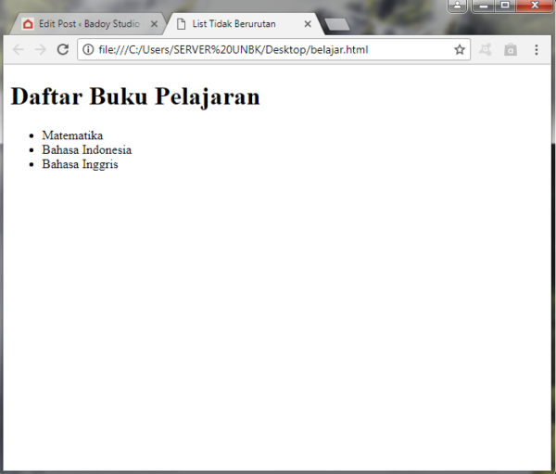The width and height of the screenshot is (556, 474).
Task: Click the extension icon left of the camera
Action: point(486,49)
